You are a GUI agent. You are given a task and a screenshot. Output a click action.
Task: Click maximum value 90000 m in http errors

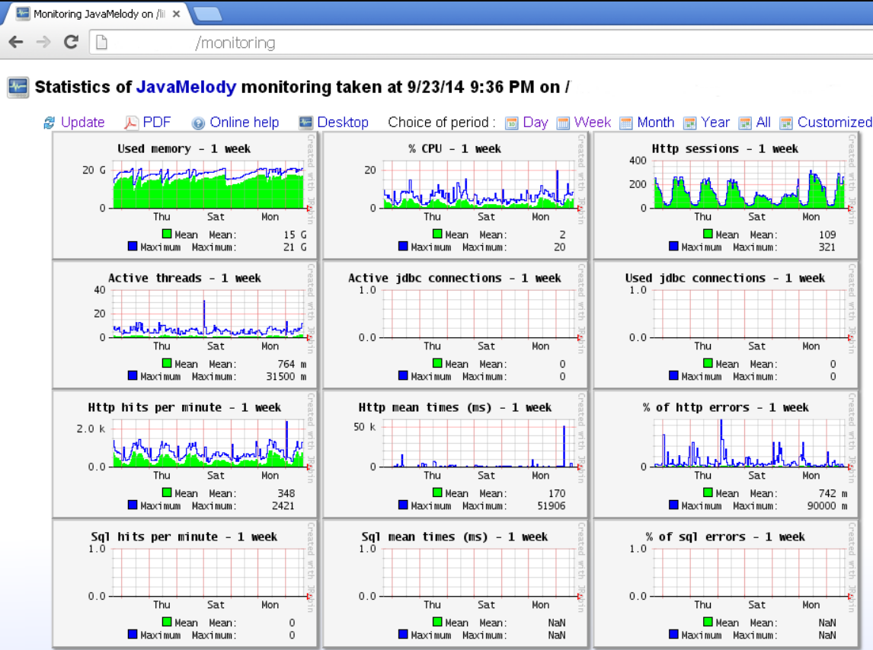(x=827, y=506)
